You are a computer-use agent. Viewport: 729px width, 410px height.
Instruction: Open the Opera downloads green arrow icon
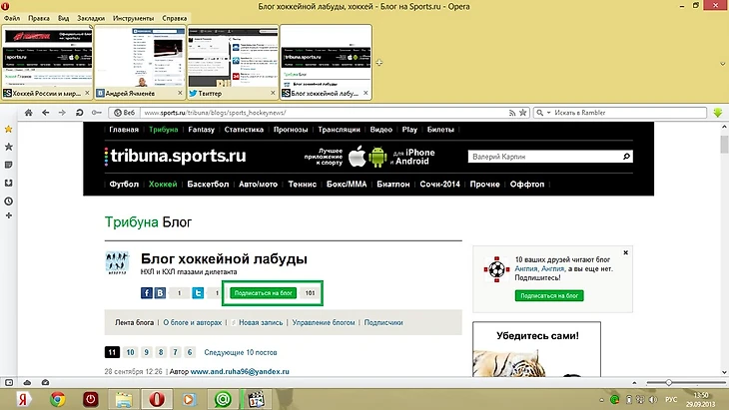(x=718, y=113)
